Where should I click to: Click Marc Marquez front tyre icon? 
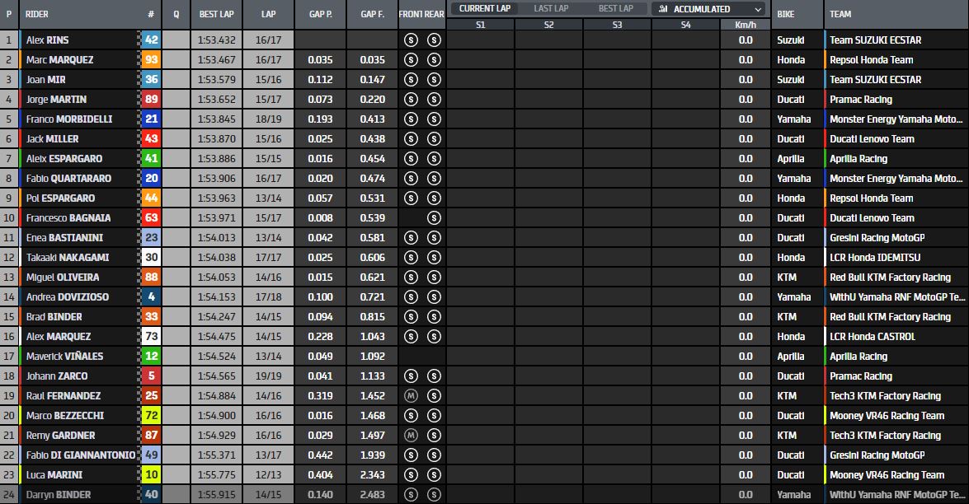[411, 60]
